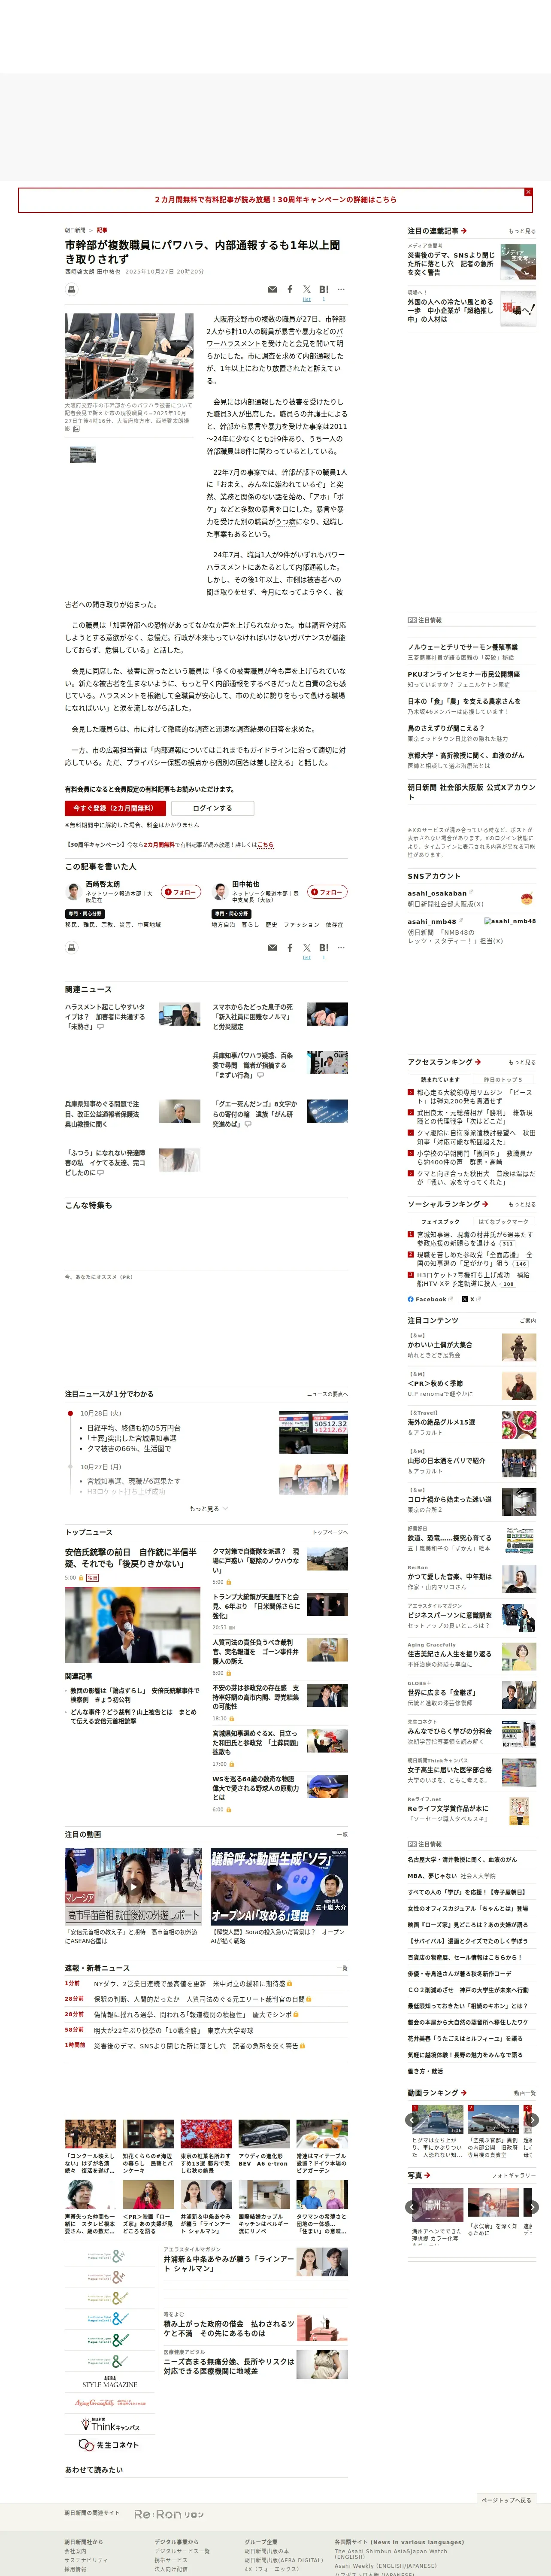Screen dimensions: 551x2576
Task: Go to previous photo gallery slide
Action: (412, 2207)
